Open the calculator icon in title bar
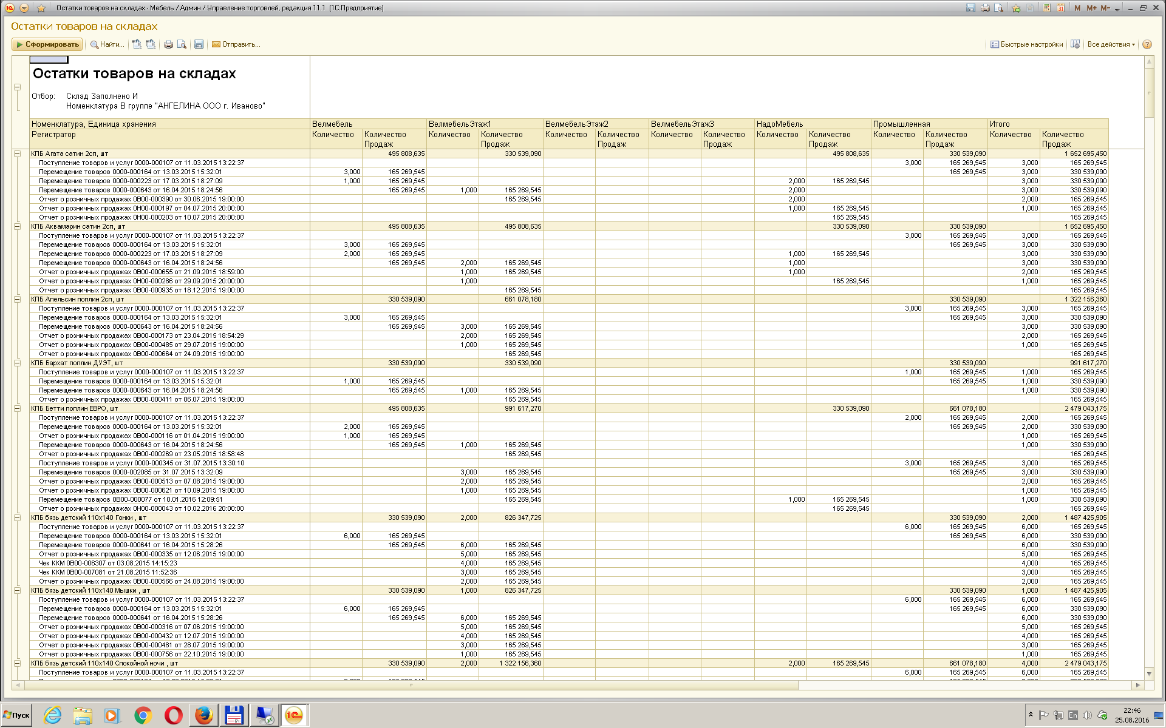This screenshot has width=1166, height=728. (1047, 8)
